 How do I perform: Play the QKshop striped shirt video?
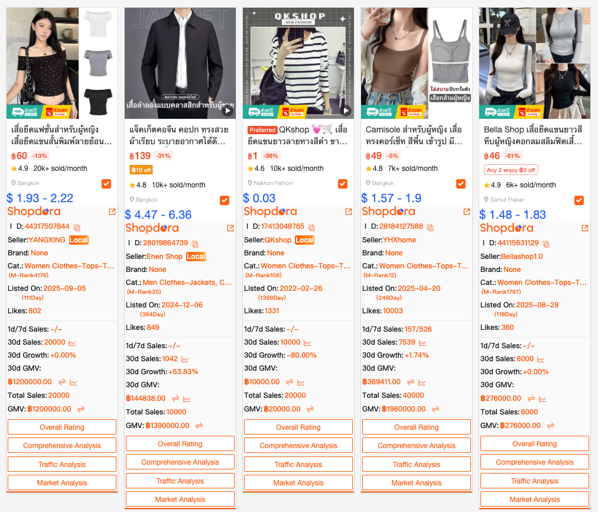(x=346, y=111)
